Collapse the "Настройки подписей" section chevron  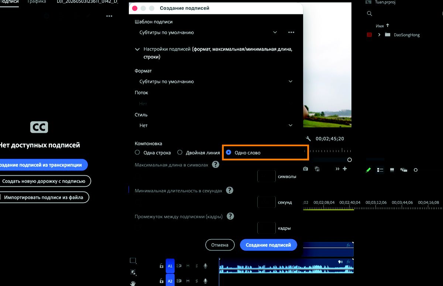pos(137,49)
